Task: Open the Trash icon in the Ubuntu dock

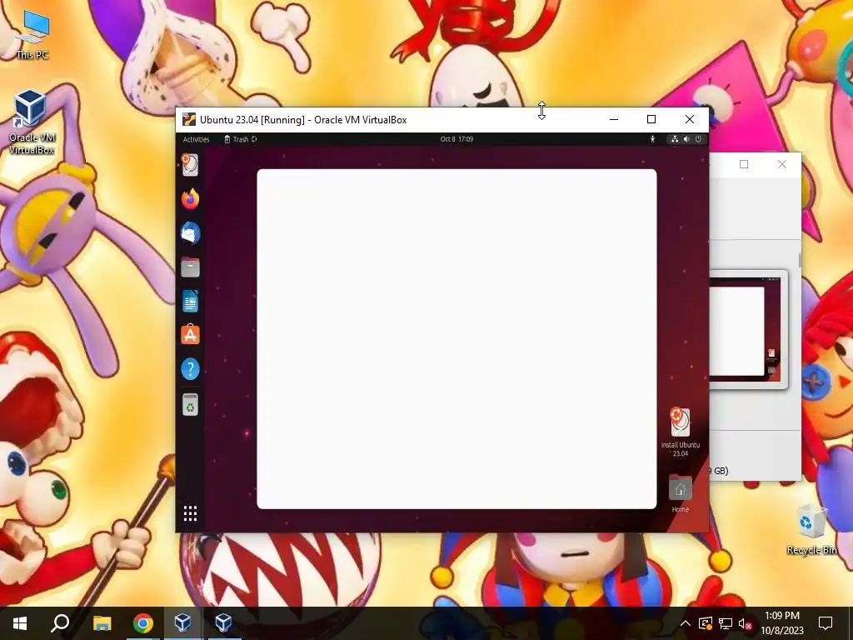Action: point(190,404)
